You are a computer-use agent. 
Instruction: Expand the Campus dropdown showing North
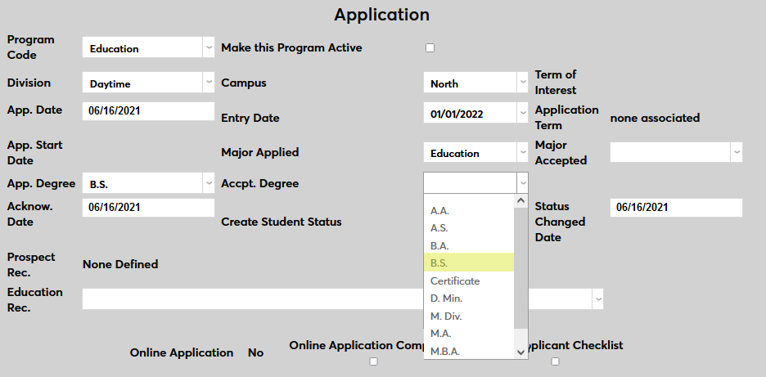click(475, 83)
